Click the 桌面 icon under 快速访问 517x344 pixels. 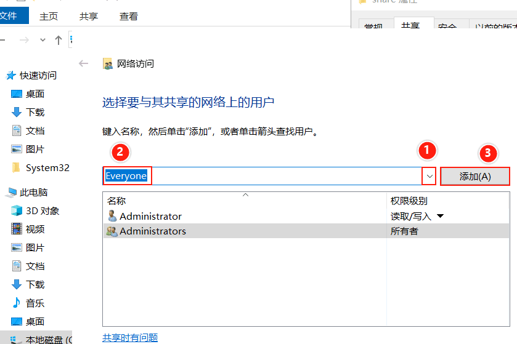click(17, 94)
